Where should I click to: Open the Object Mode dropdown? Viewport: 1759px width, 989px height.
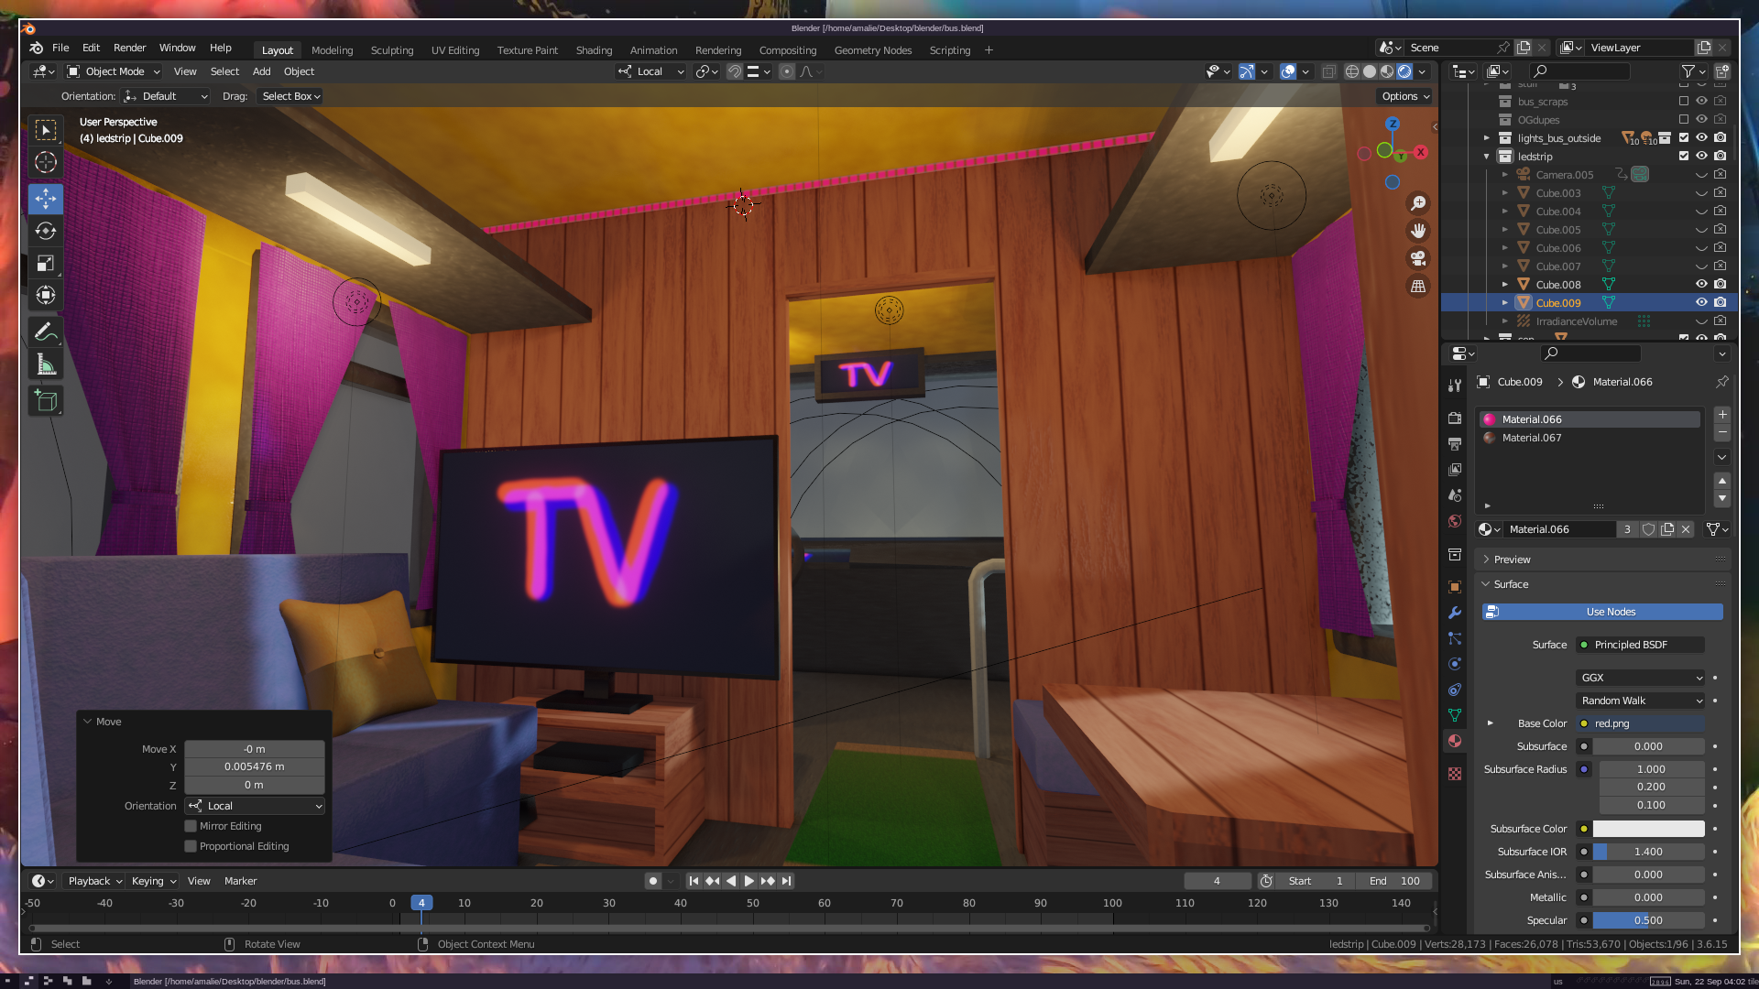tap(114, 71)
